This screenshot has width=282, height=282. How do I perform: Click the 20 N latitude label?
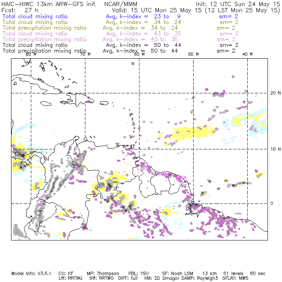click(276, 93)
